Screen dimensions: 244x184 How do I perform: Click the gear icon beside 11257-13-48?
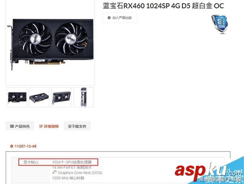[x=12, y=146]
